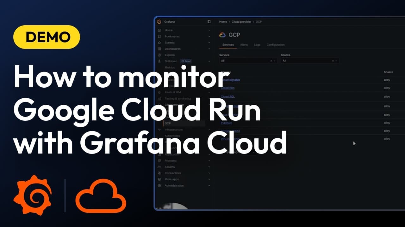
Task: Expand the Starred menu chevron
Action: [x=209, y=43]
